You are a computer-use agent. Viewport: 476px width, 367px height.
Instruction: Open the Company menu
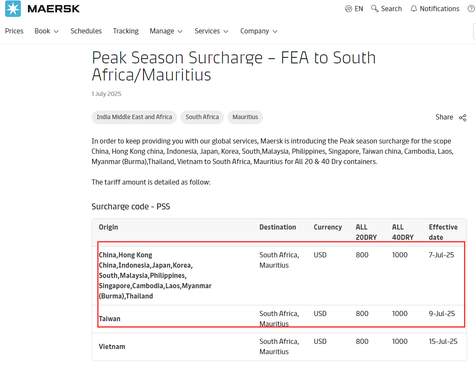pos(254,31)
